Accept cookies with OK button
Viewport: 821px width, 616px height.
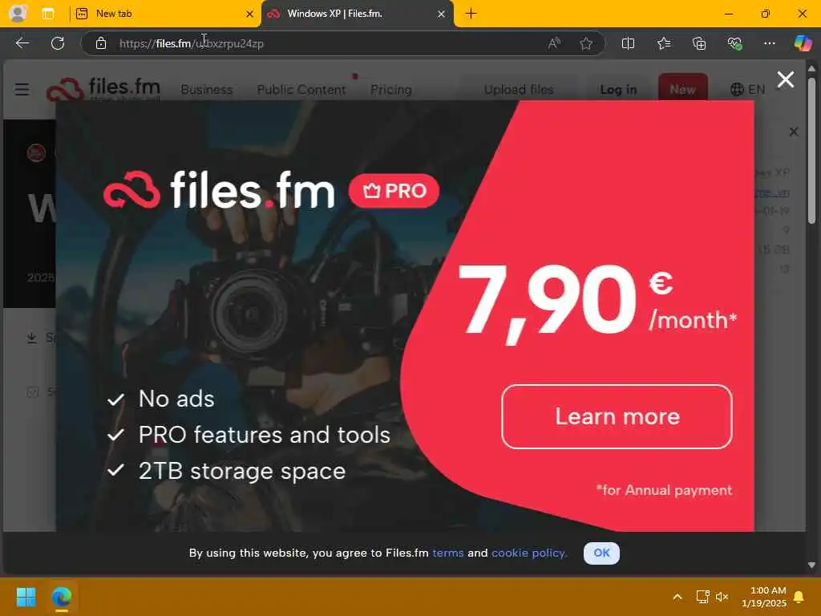click(x=601, y=553)
